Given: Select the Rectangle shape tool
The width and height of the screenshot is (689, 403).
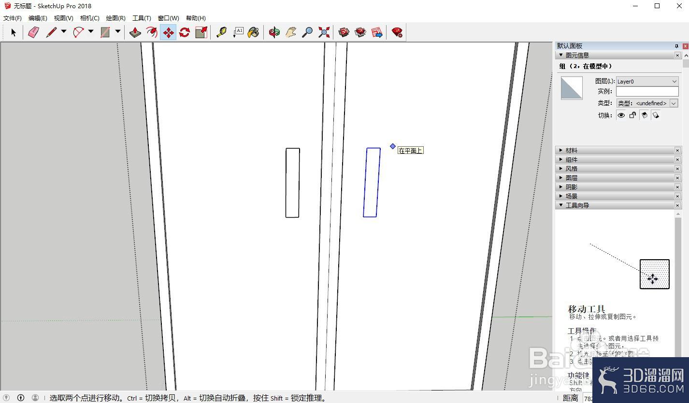Looking at the screenshot, I should coord(105,32).
